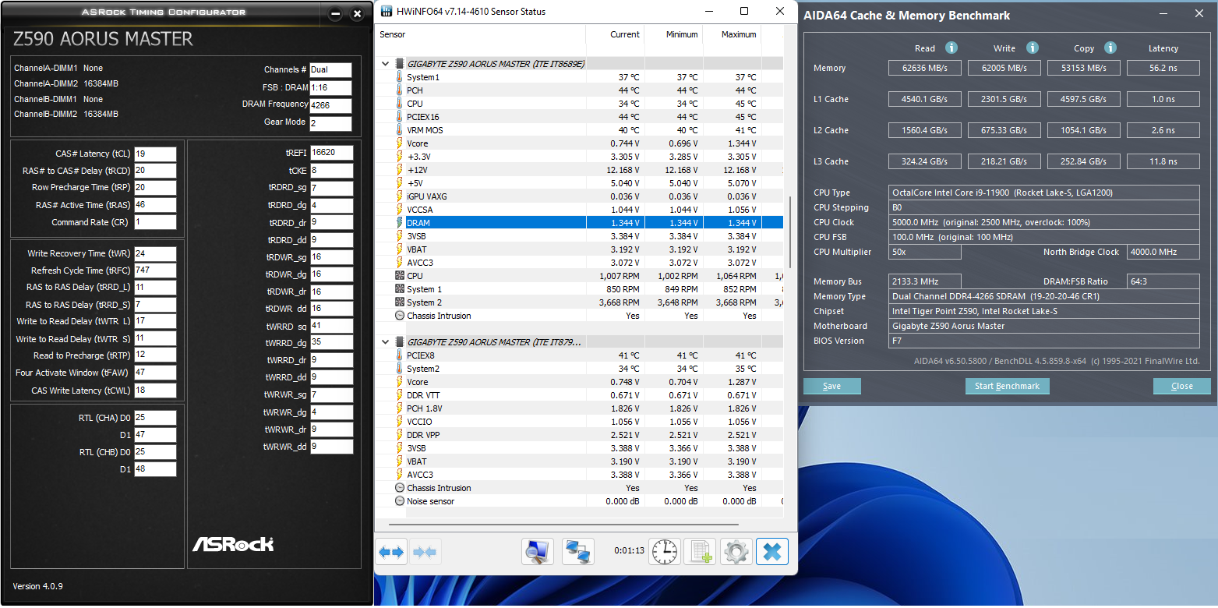Start HWiNFO logging with sheet-plus icon

(700, 552)
